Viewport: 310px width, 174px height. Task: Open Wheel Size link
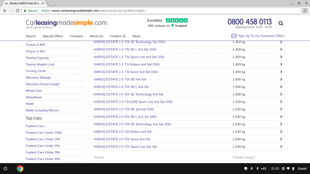pyautogui.click(x=33, y=91)
